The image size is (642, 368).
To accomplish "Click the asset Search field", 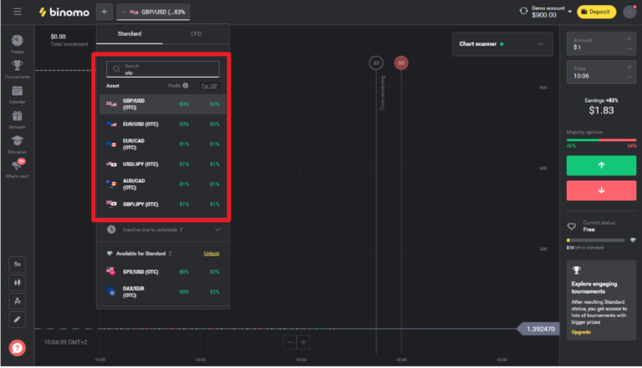I will (x=162, y=69).
